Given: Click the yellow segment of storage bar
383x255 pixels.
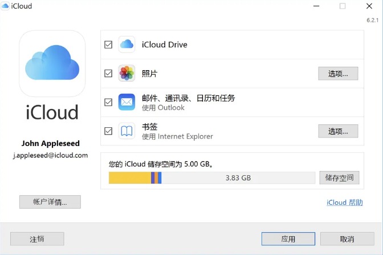Looking at the screenshot, I should point(130,178).
